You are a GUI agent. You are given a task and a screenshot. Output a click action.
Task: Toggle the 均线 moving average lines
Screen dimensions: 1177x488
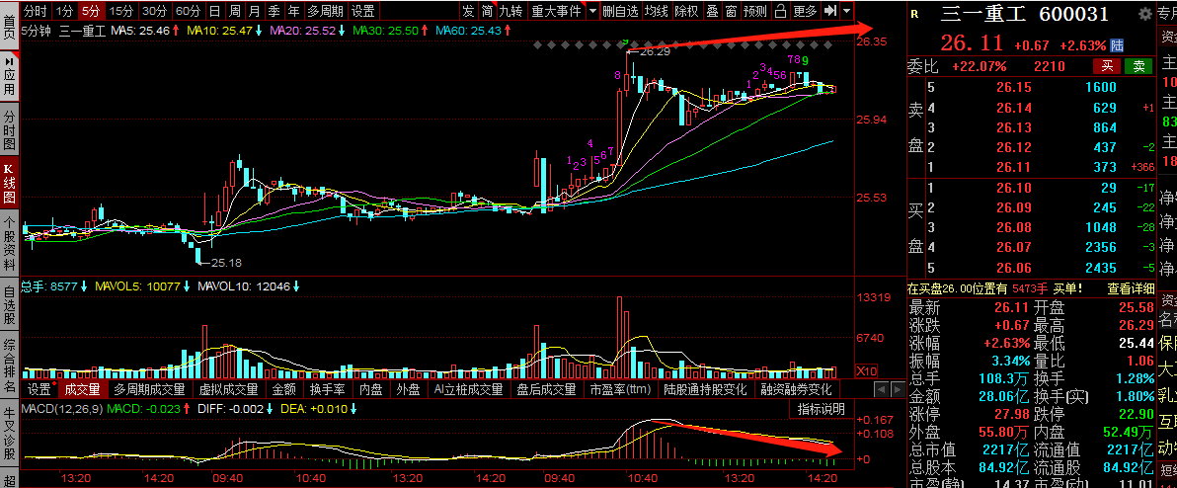pyautogui.click(x=657, y=11)
